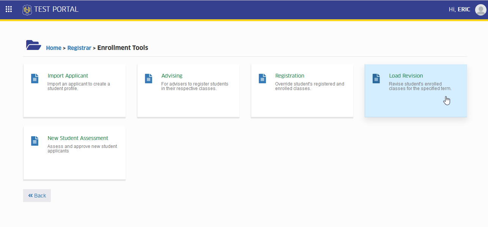Open the apps grid menu icon
Screen dimensions: 488x227
(x=9, y=9)
